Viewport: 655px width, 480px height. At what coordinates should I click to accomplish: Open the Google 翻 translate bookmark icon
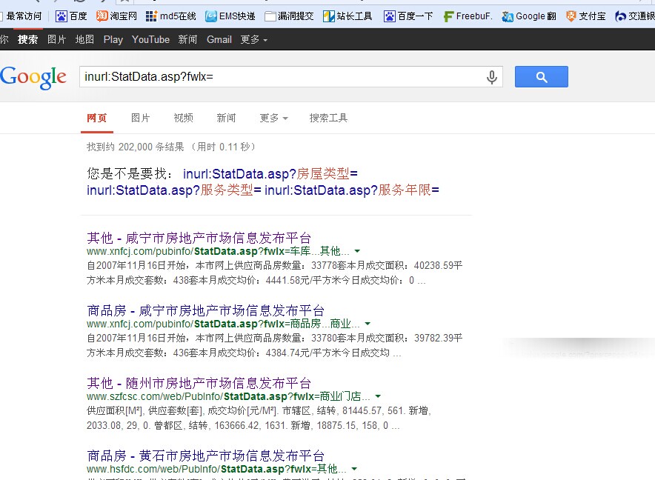point(508,16)
